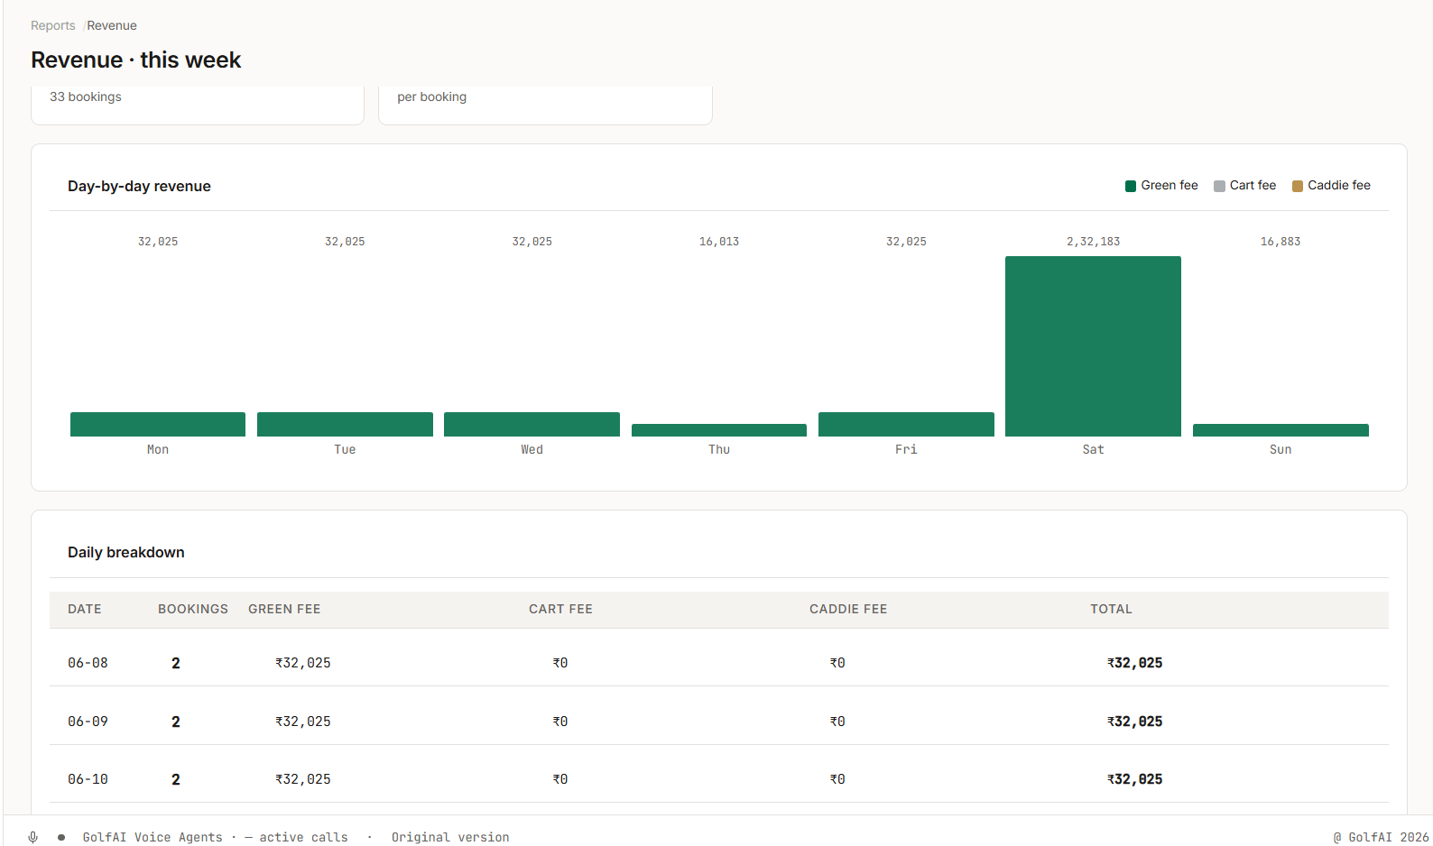
Task: Click the '33 bookings' card text
Action: [86, 97]
